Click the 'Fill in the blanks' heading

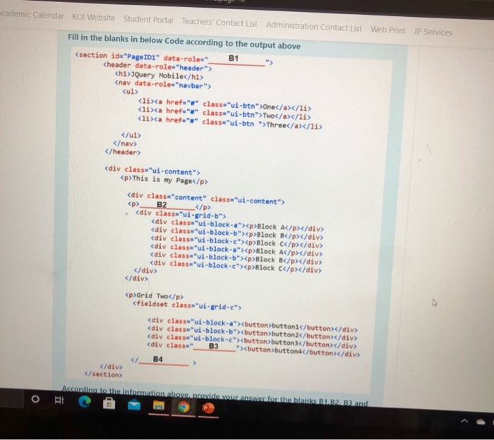pyautogui.click(x=184, y=42)
